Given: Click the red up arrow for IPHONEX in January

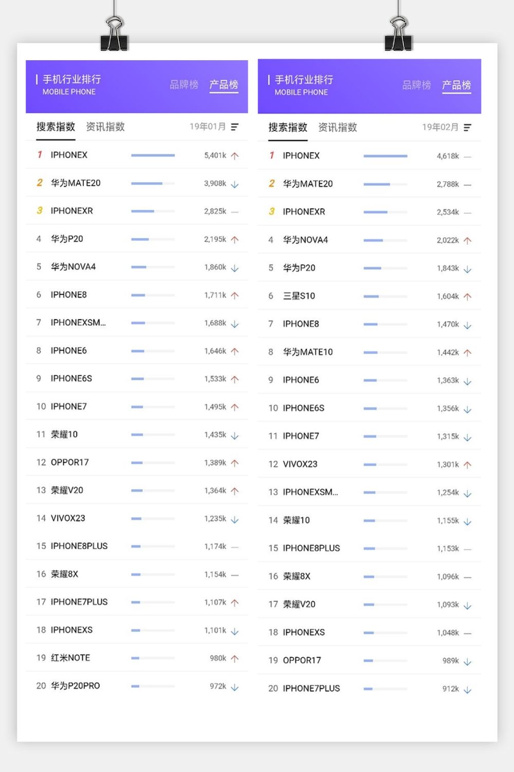Looking at the screenshot, I should (235, 156).
